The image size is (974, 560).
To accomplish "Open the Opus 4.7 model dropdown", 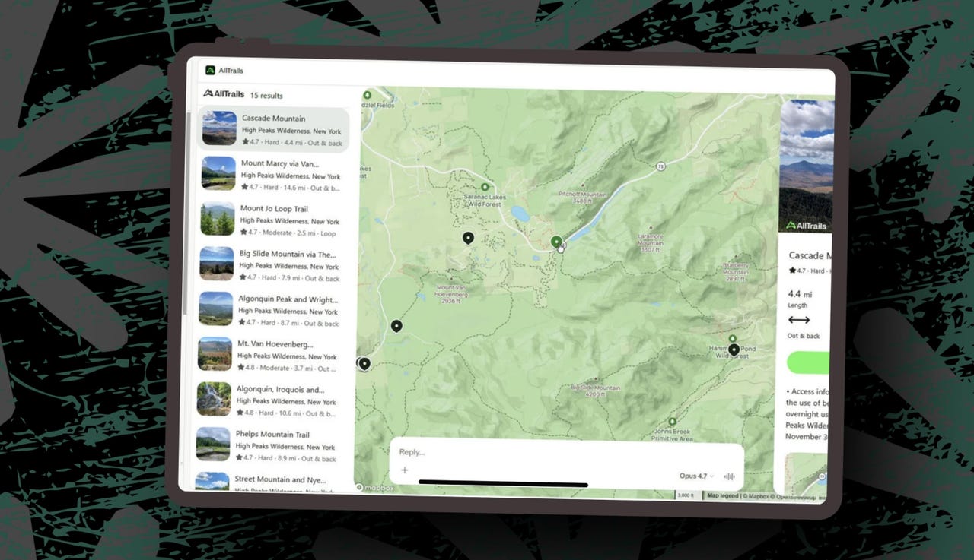I will click(x=696, y=476).
